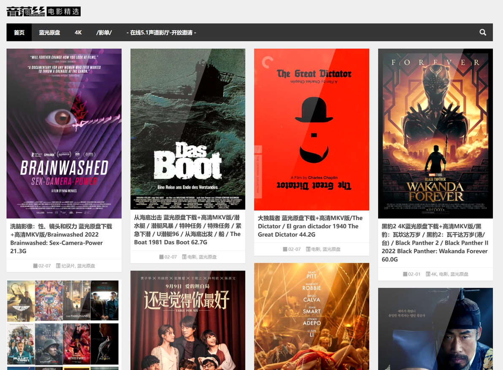Open the search magnifier icon in the navbar
503x370 pixels.
coord(482,32)
